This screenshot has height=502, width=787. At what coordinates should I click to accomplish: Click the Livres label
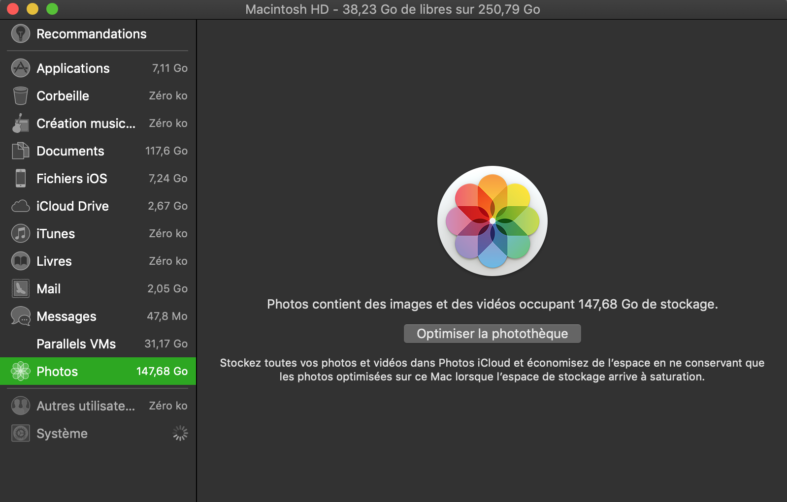pyautogui.click(x=54, y=261)
